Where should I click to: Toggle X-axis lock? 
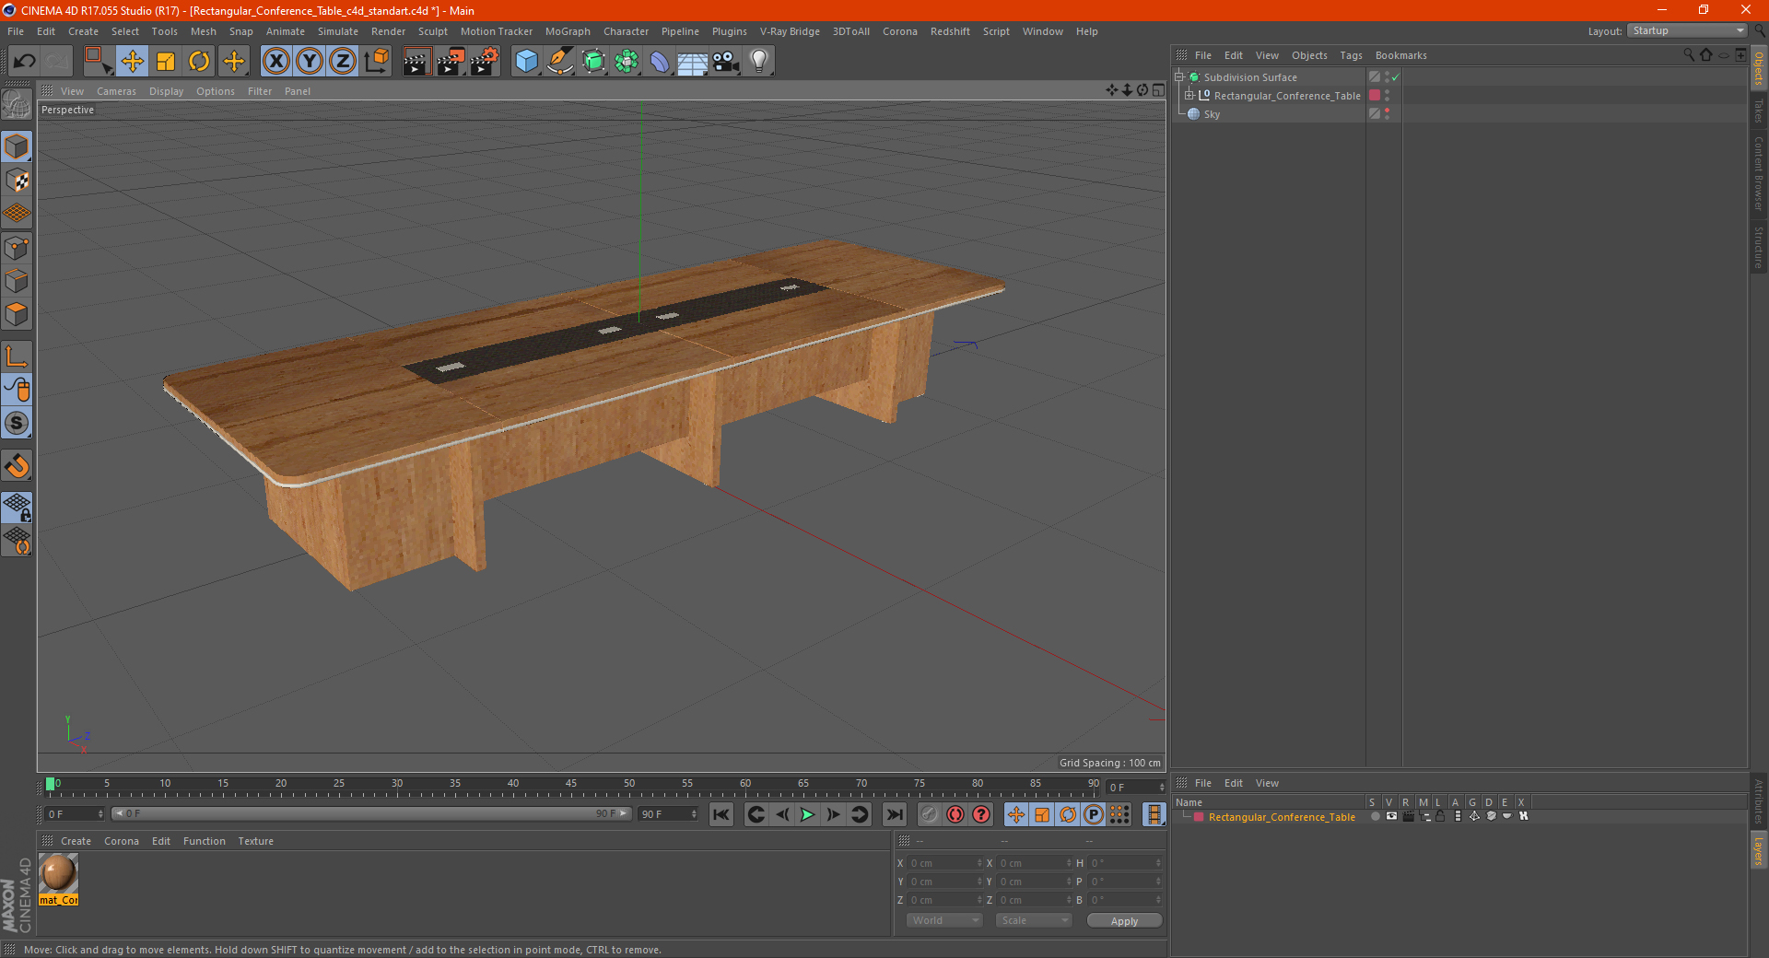pos(275,62)
